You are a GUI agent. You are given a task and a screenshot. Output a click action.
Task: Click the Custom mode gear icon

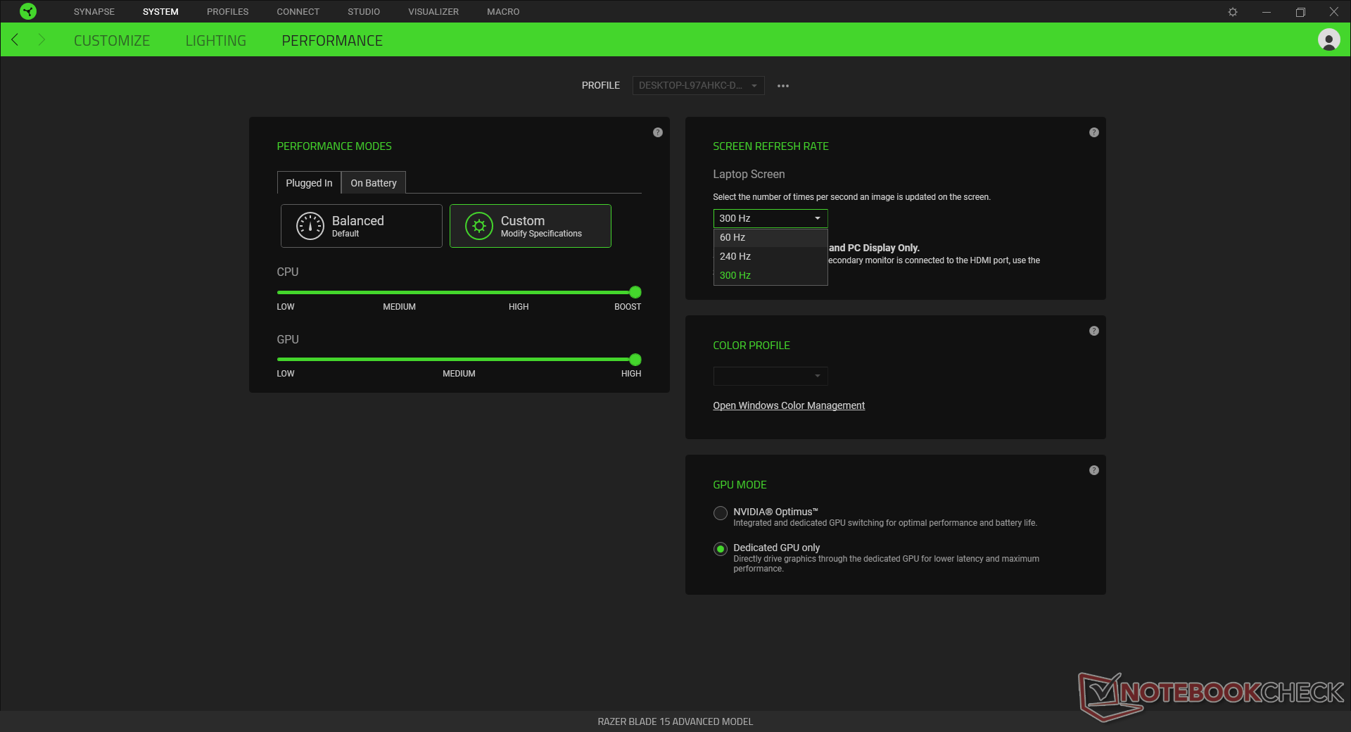click(x=478, y=226)
